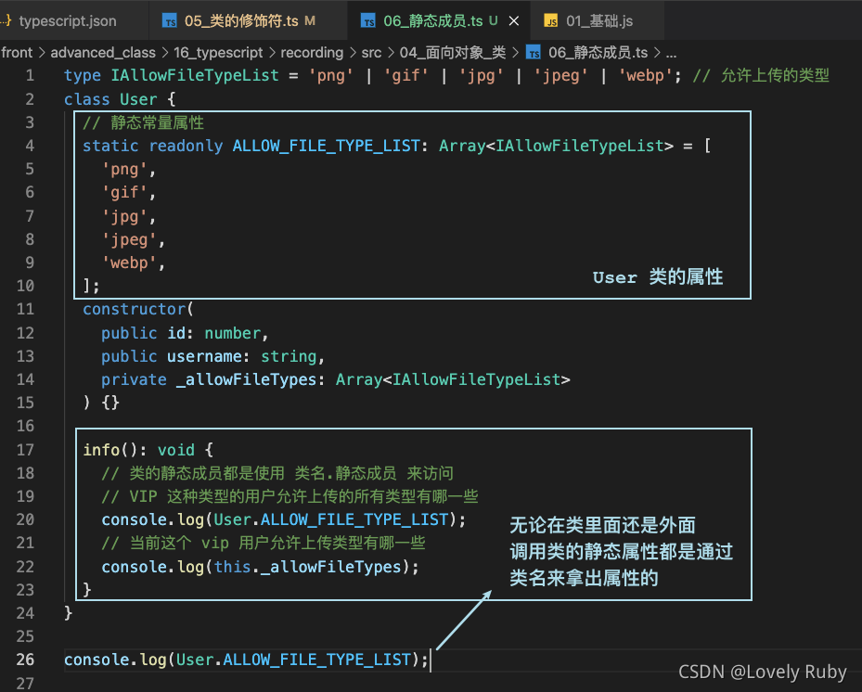
Task: Click 'public username: string' parameter
Action: click(209, 357)
